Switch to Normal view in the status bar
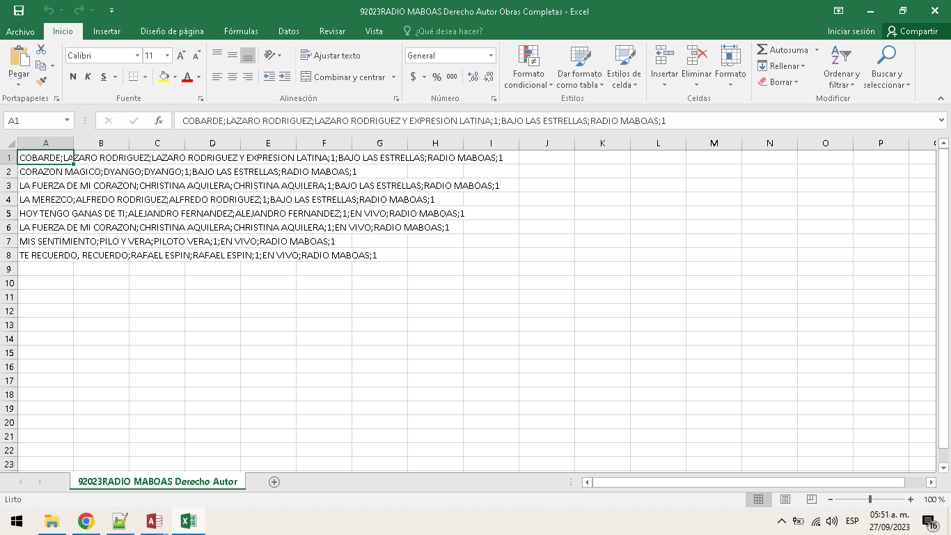The width and height of the screenshot is (951, 535). (759, 499)
